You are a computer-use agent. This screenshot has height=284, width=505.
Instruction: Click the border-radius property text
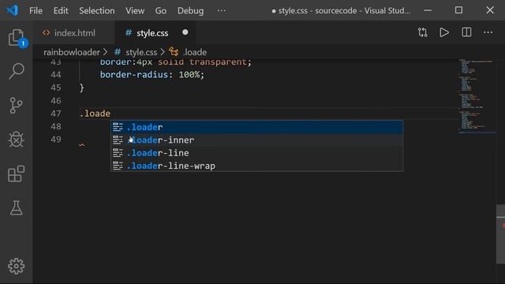tap(134, 75)
